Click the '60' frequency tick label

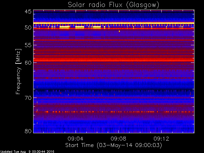click(28, 63)
